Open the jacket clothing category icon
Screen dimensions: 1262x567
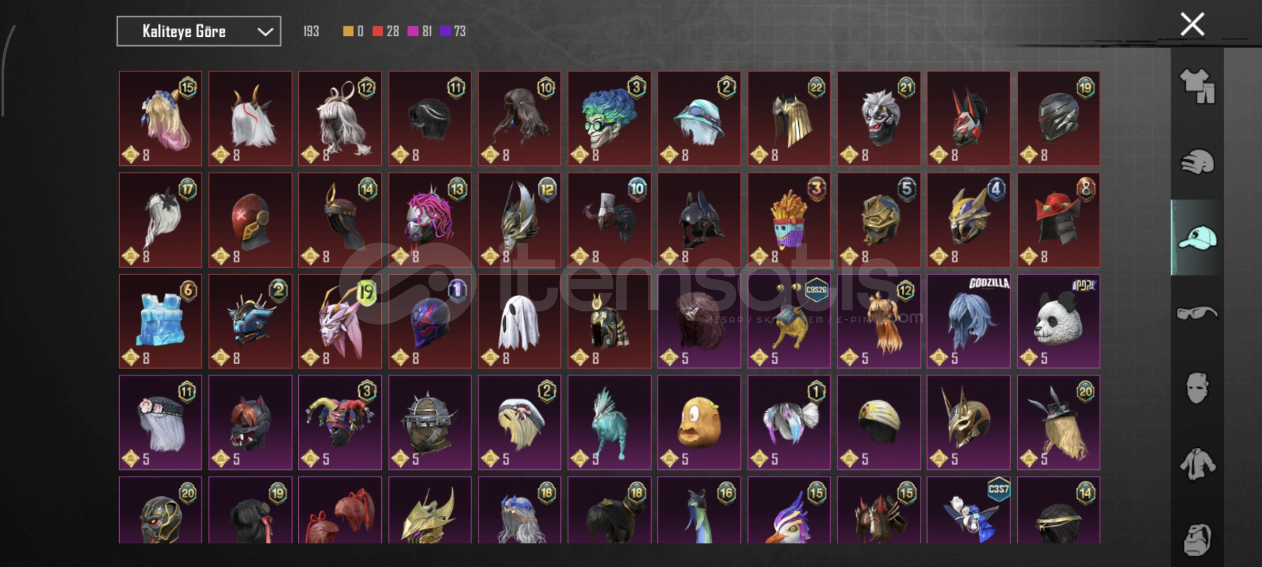point(1197,464)
